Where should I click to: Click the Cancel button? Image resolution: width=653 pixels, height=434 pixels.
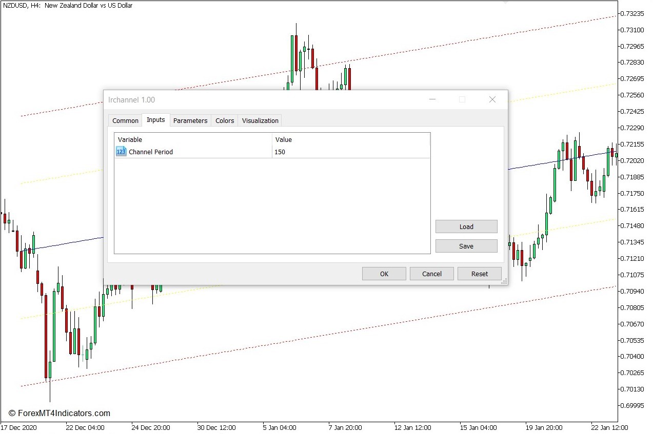432,274
